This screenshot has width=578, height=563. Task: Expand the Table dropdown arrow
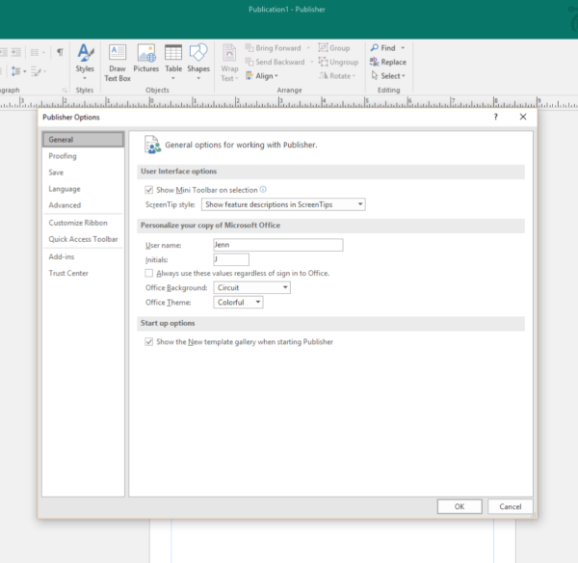[173, 78]
